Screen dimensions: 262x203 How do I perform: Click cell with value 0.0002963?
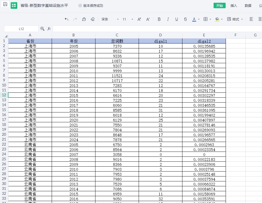(204, 144)
